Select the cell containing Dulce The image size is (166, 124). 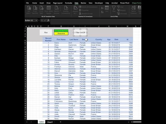61,43
